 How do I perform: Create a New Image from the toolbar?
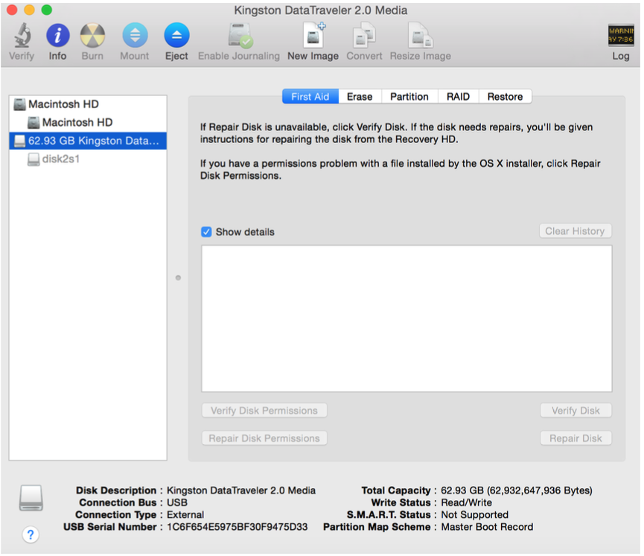coord(313,35)
